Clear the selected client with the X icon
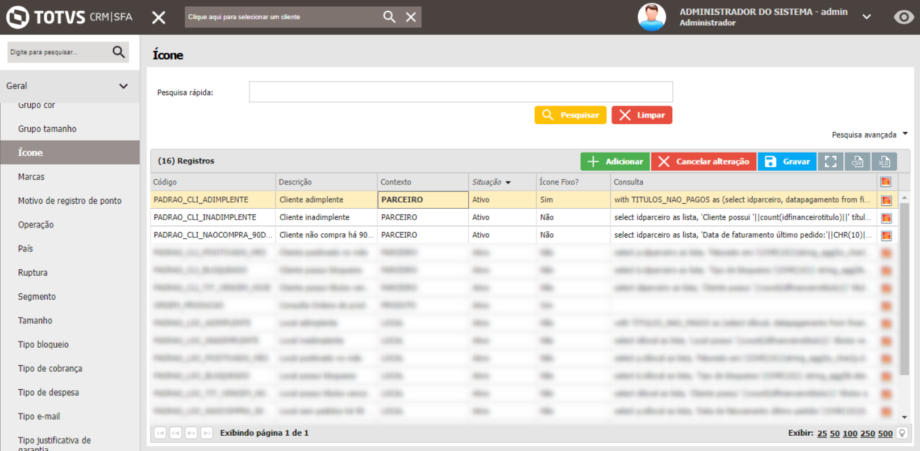 pyautogui.click(x=411, y=17)
